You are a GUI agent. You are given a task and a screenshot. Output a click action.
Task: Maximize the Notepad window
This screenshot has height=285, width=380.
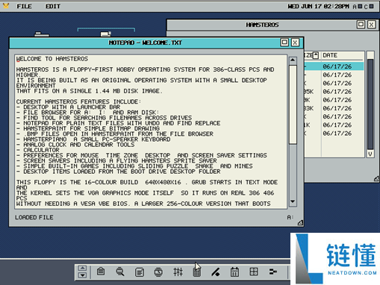(284, 43)
